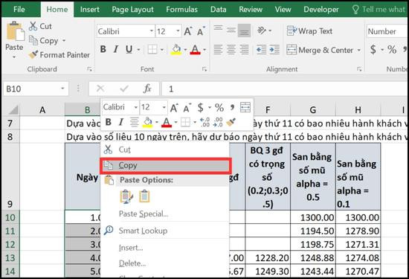Image resolution: width=409 pixels, height=279 pixels.
Task: Apply borders using ribbon Borders icon
Action: 152,49
